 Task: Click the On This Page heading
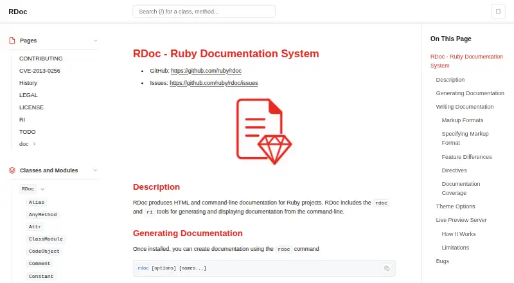coord(451,39)
